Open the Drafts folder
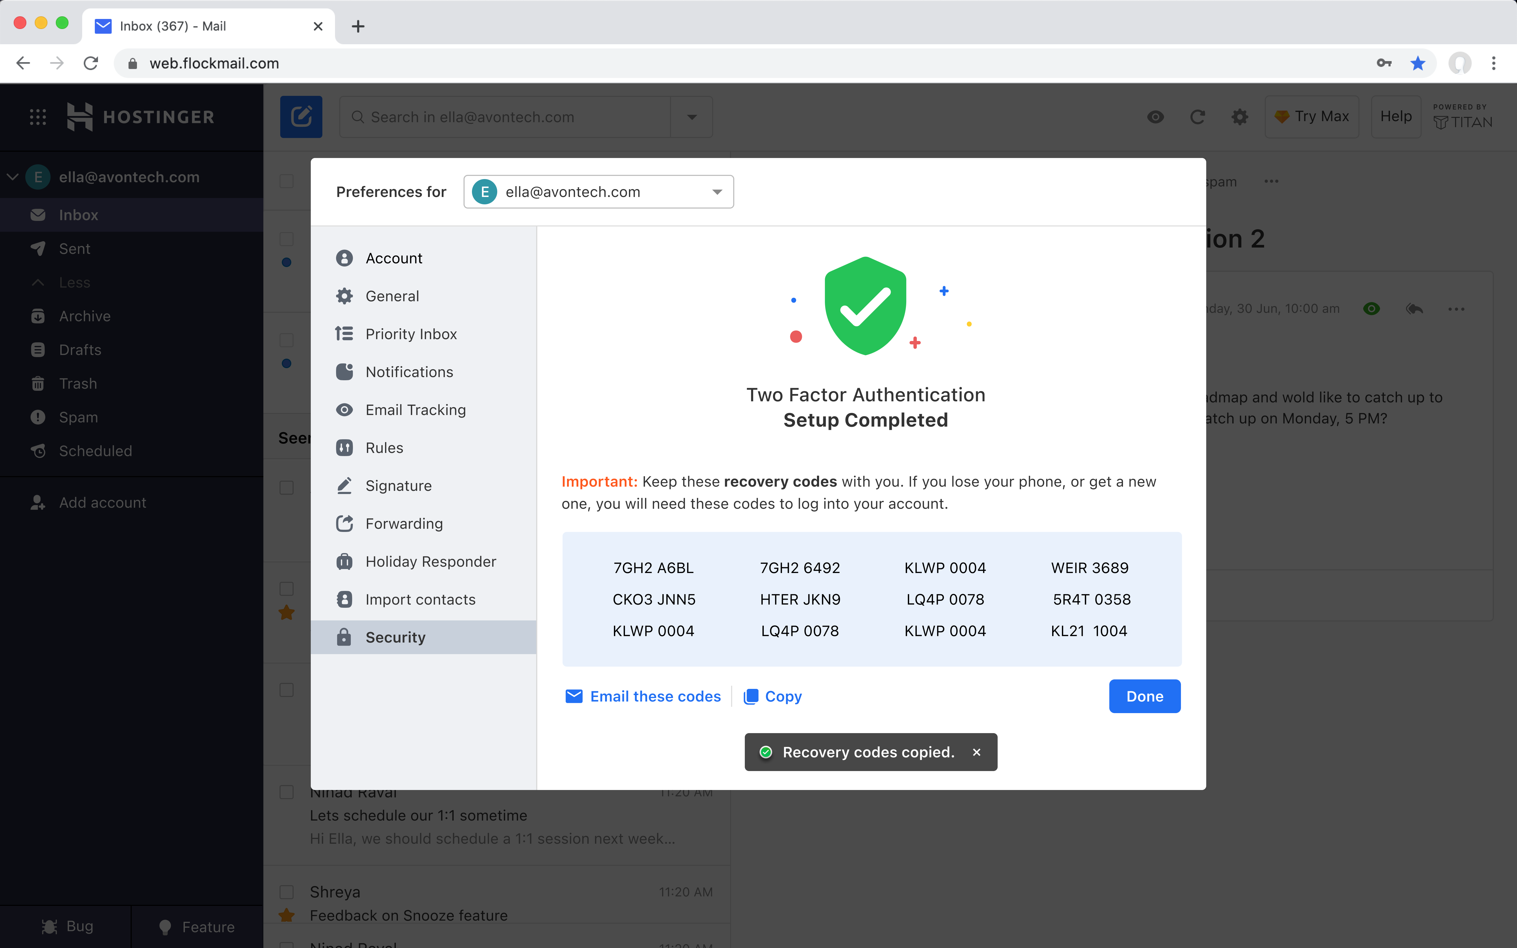 point(132,350)
